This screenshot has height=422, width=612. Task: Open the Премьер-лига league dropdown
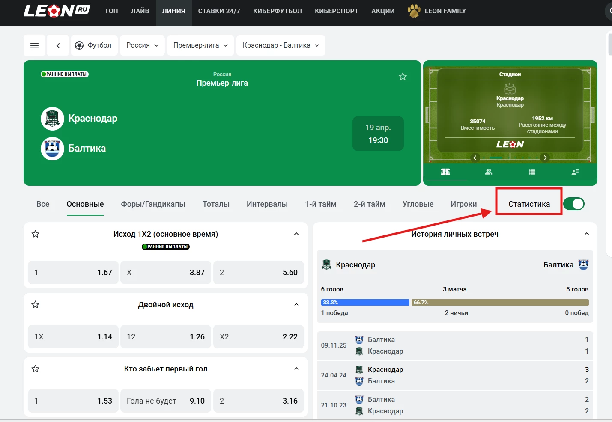point(200,45)
